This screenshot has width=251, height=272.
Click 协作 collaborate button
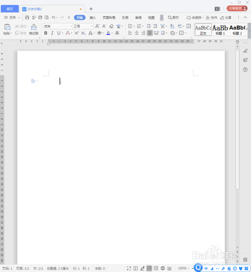(212, 17)
